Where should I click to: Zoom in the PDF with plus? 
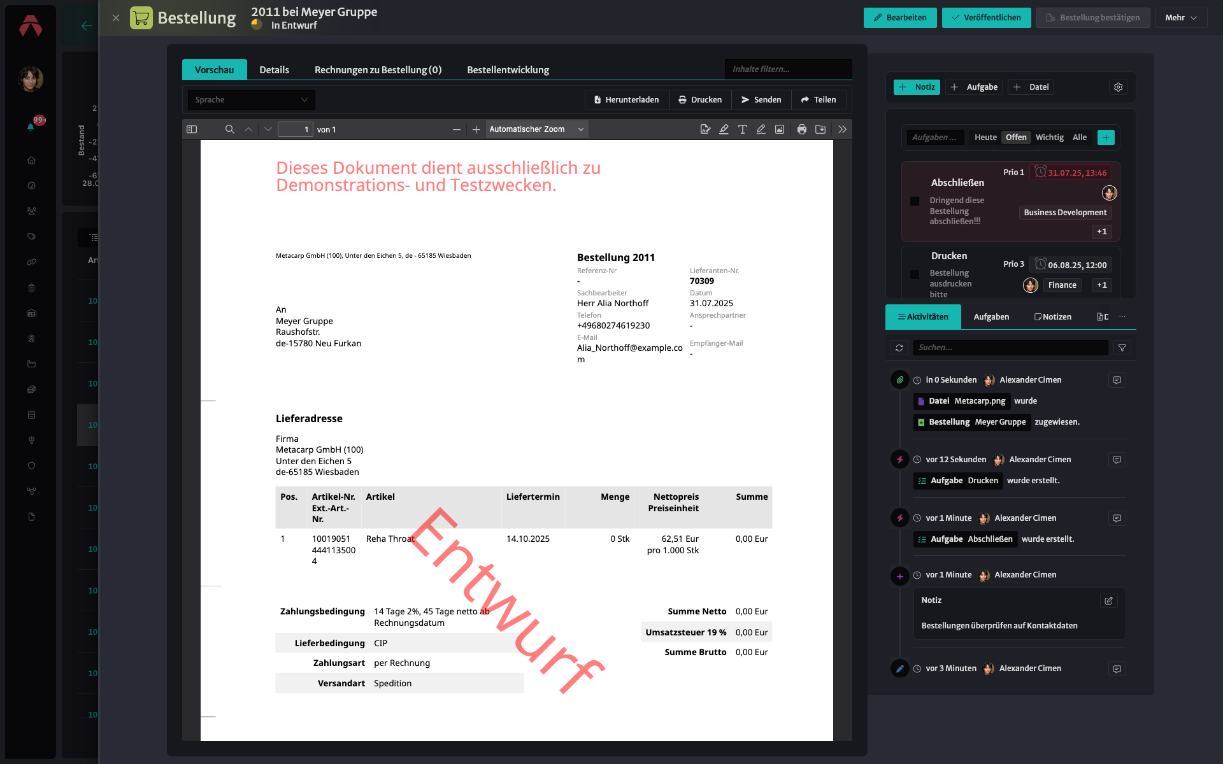[476, 129]
